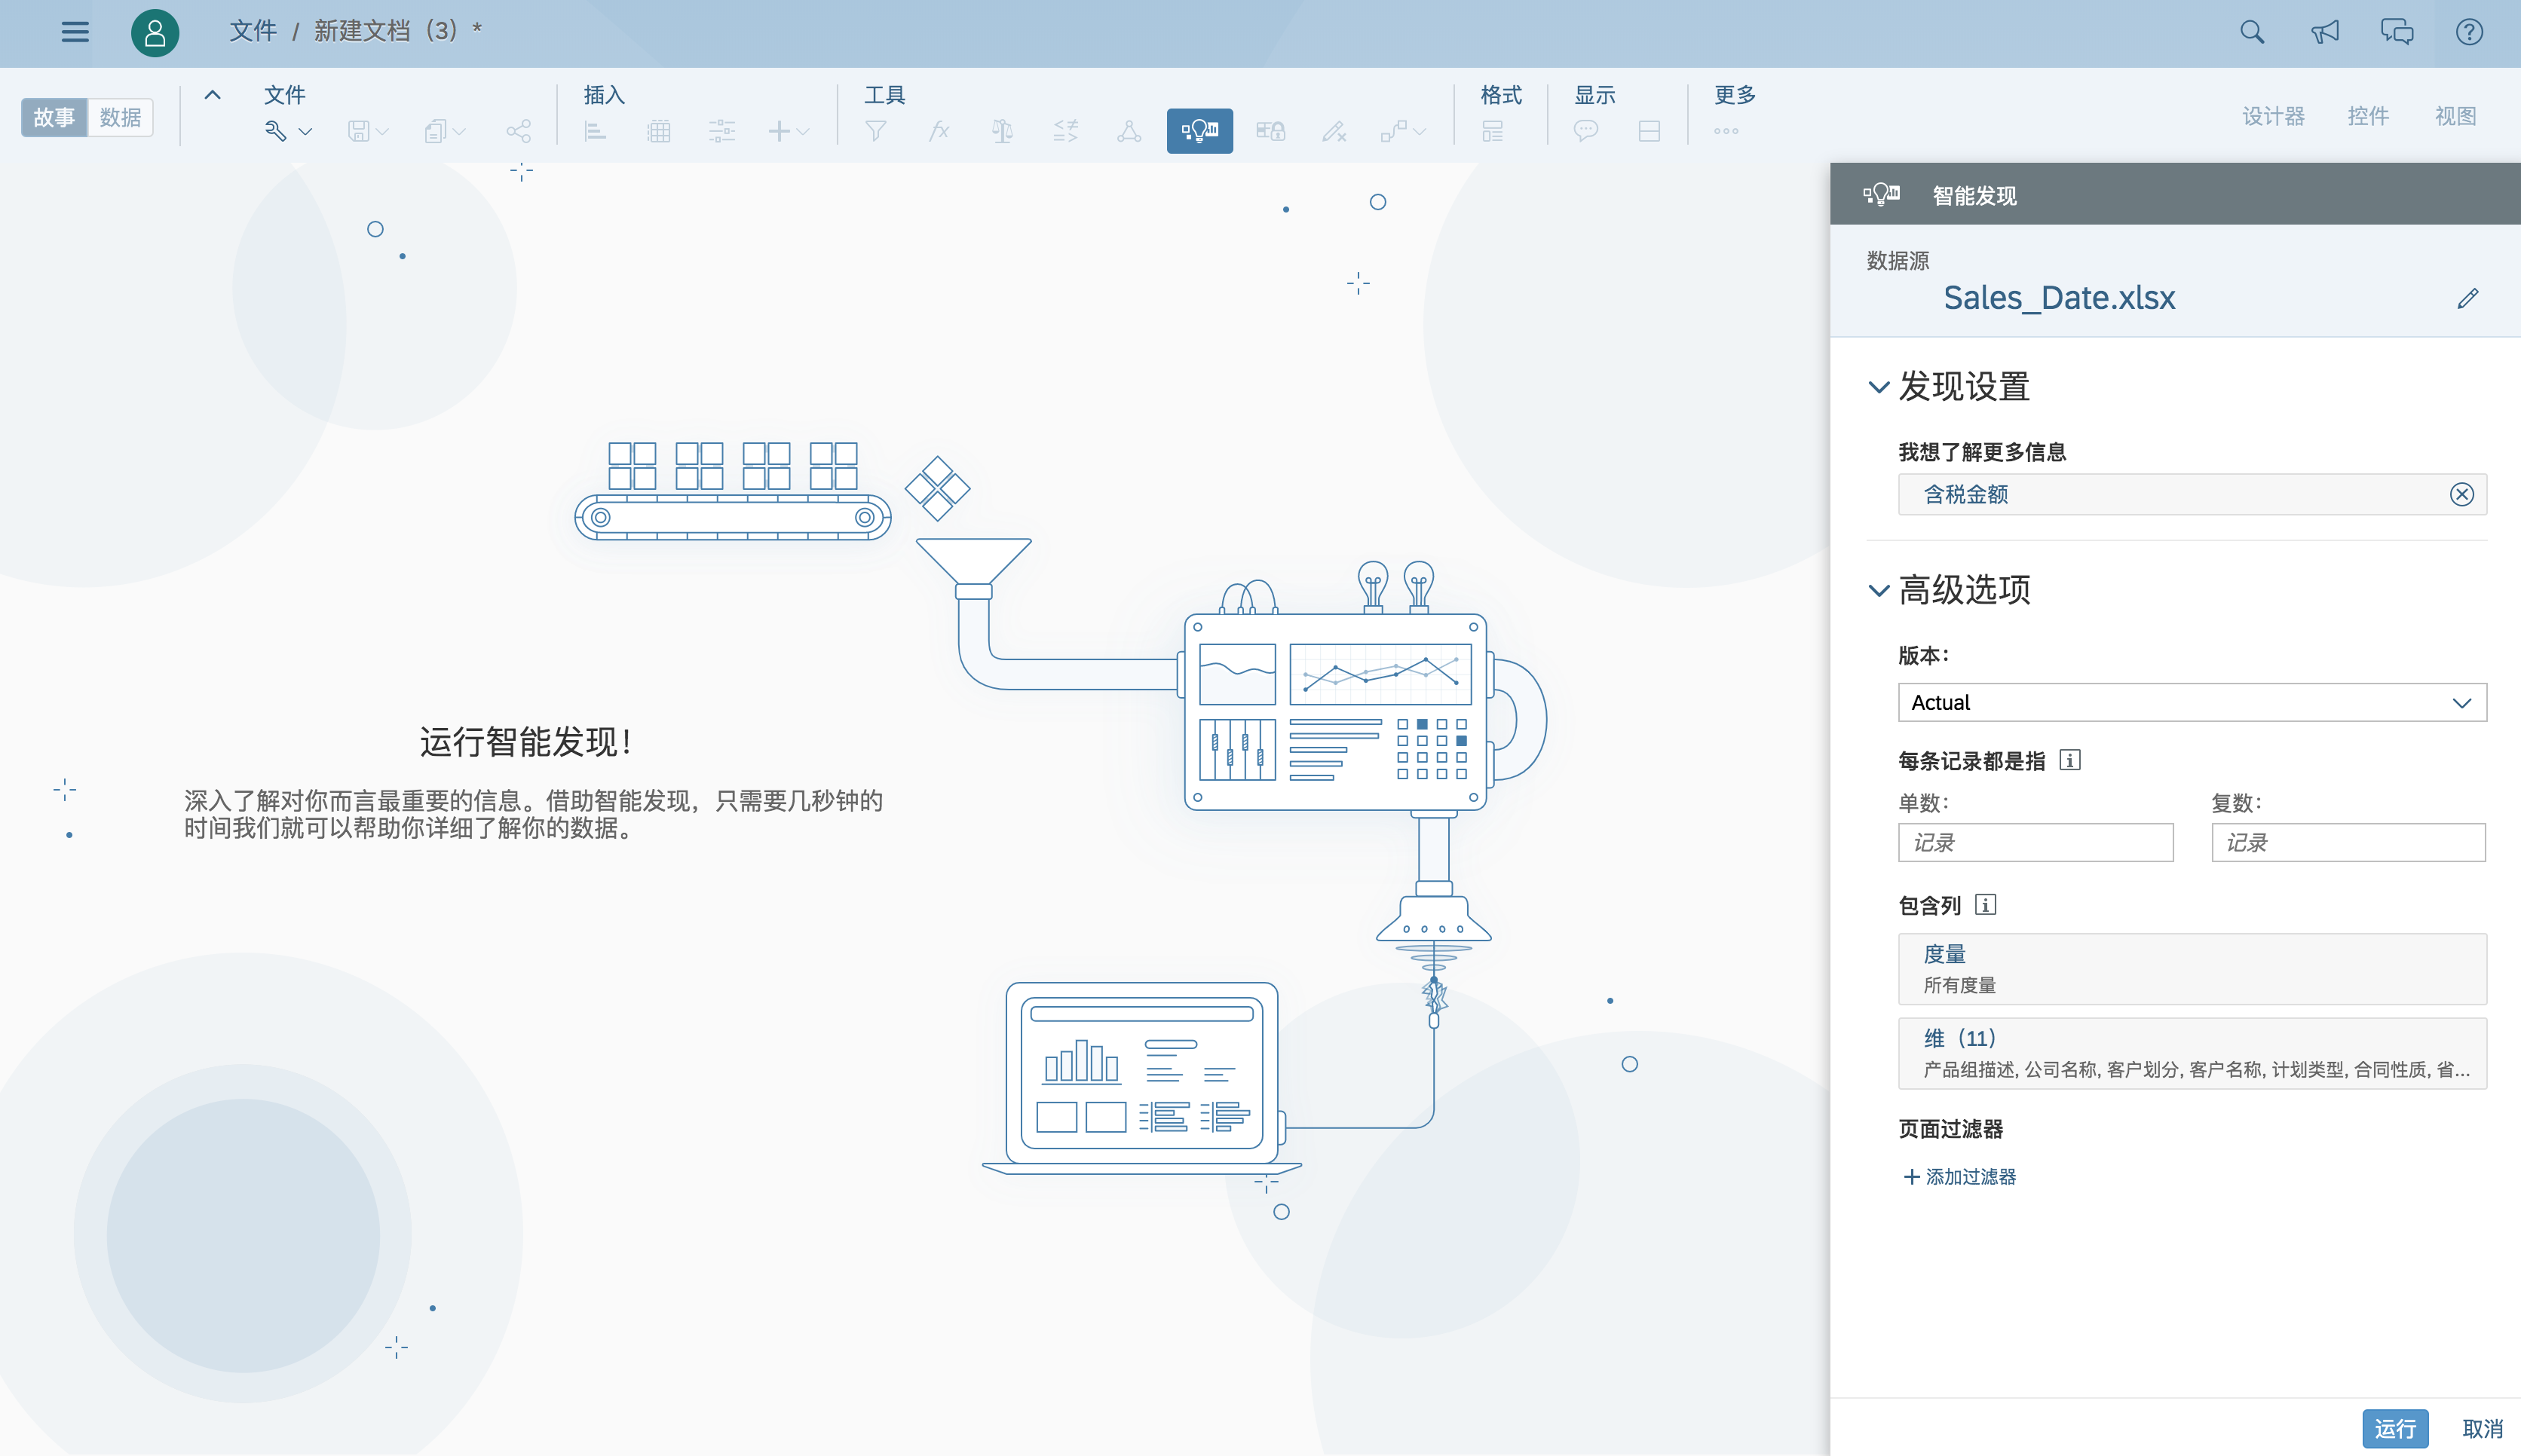
Task: Open the user profile avatar
Action: tap(155, 33)
